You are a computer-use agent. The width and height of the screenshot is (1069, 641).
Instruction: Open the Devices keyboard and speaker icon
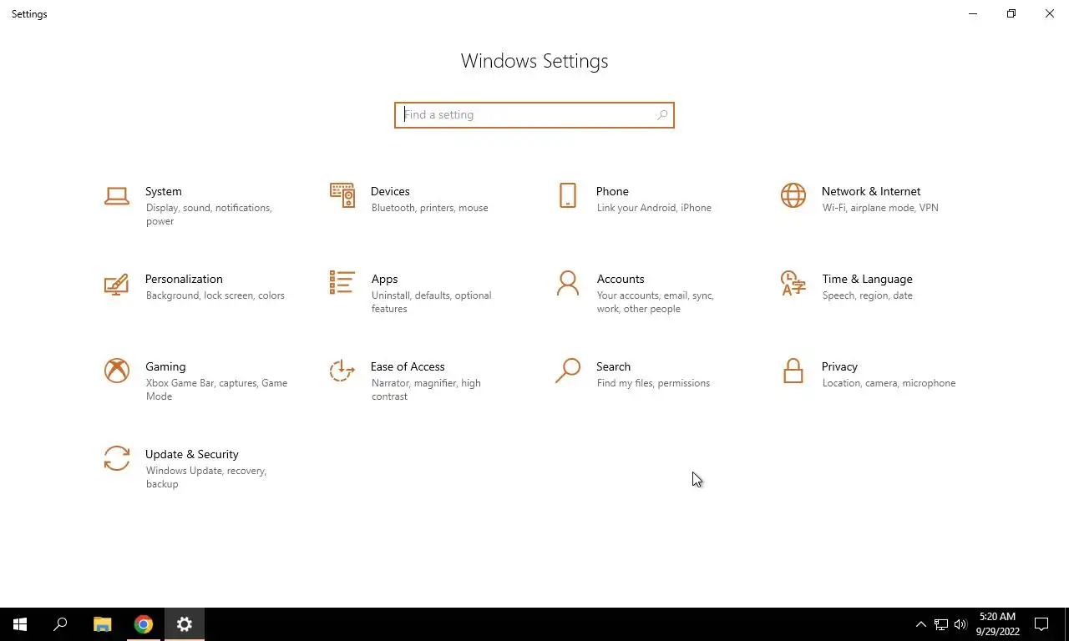click(x=342, y=195)
